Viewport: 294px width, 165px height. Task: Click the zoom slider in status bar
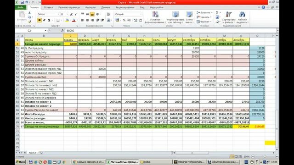(x=265, y=156)
